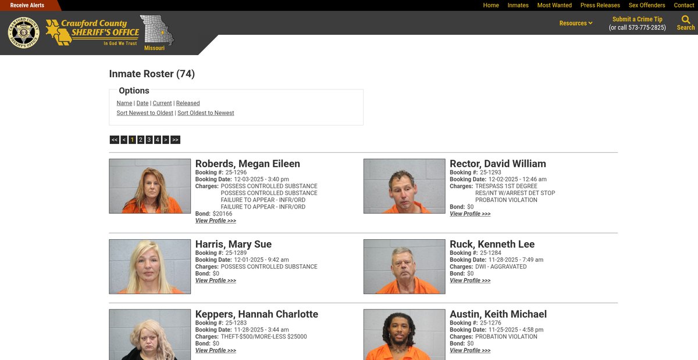Screen dimensions: 698x360
Task: Open the Inmates menu item
Action: 518,5
